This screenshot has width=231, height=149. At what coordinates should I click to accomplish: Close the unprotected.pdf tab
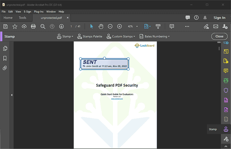(x=68, y=18)
